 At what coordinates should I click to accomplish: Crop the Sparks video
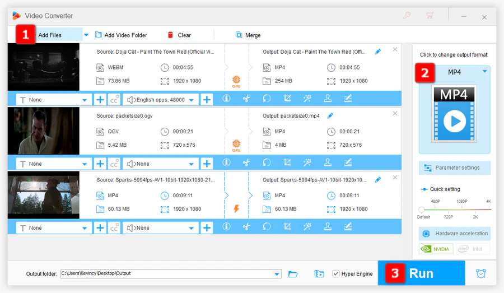[287, 226]
